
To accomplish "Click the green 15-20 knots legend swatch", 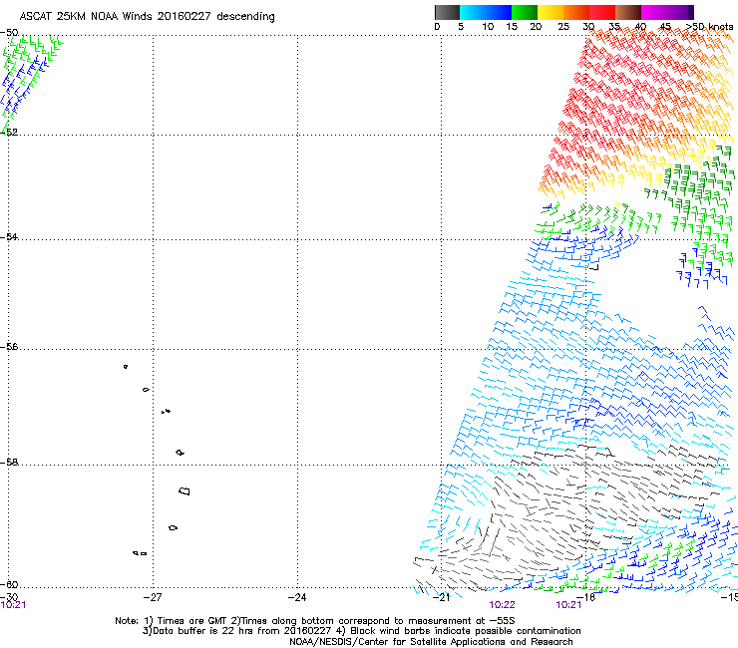I will click(x=525, y=12).
